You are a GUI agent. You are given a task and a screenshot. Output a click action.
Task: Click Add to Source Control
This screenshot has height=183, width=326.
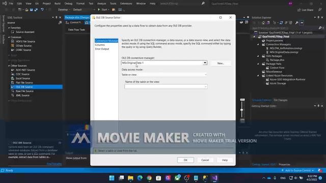click(x=297, y=170)
